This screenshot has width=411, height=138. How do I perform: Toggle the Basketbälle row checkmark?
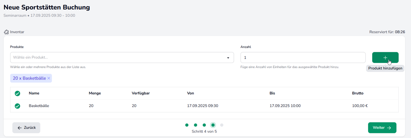(17, 106)
